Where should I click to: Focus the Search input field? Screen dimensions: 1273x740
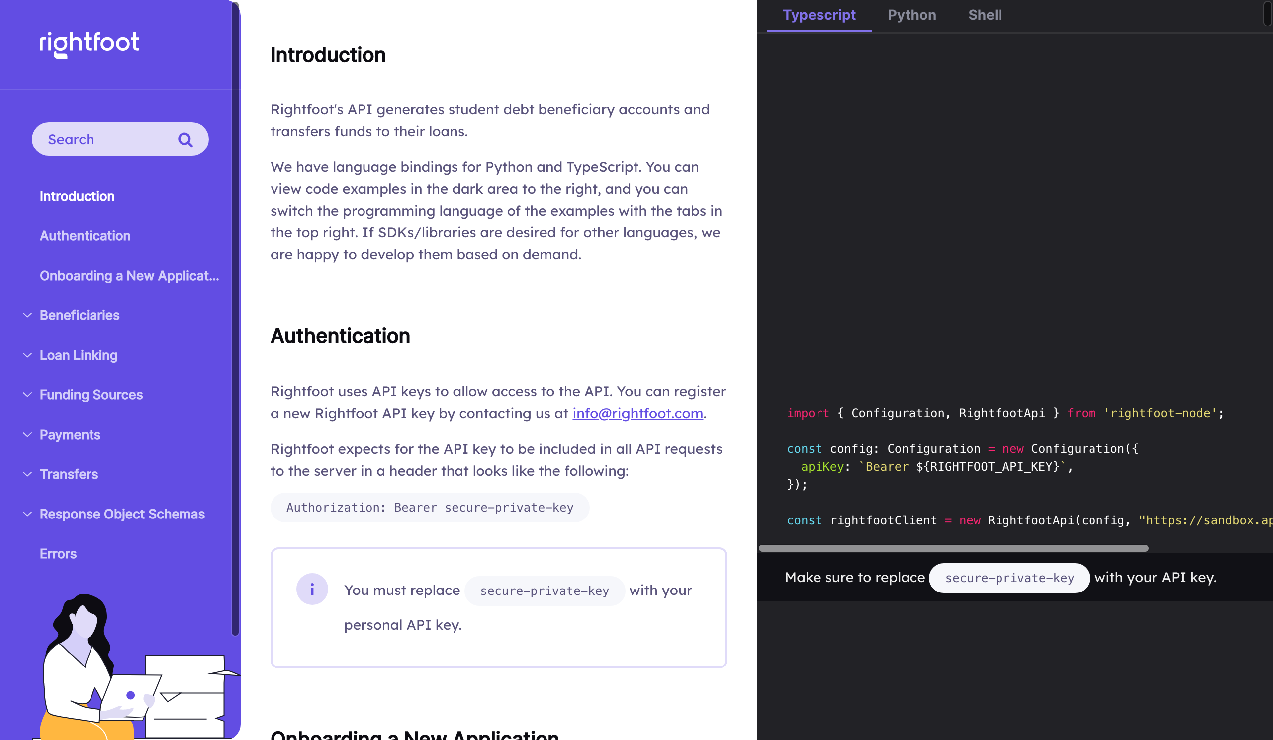pos(120,139)
